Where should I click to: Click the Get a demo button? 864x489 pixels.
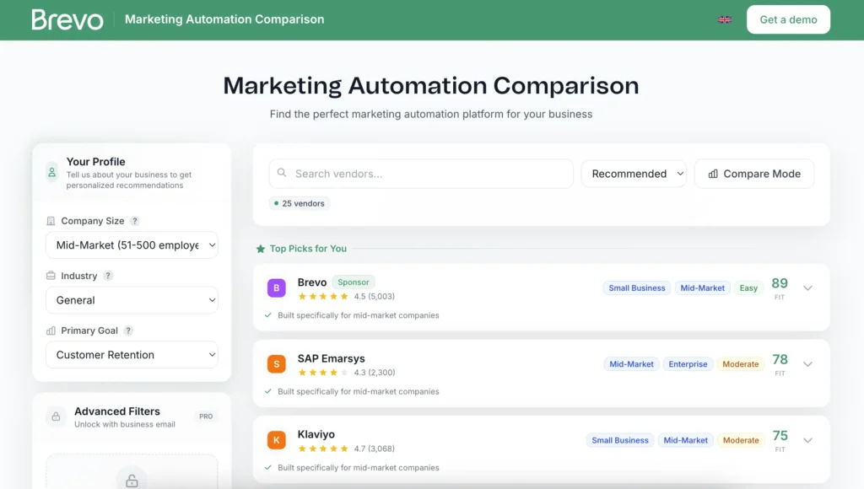click(788, 19)
